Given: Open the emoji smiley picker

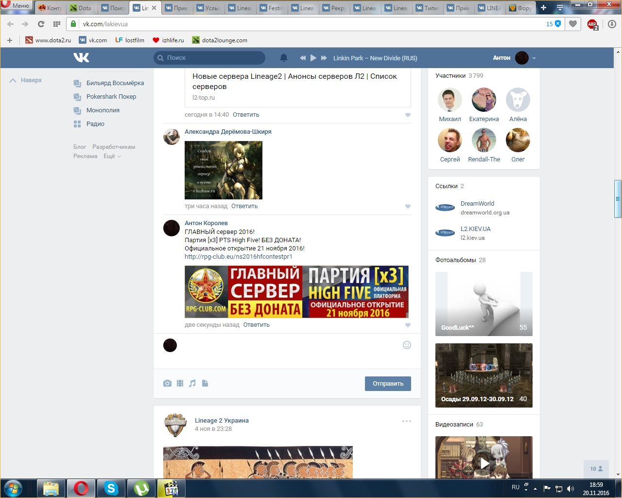Looking at the screenshot, I should click(407, 345).
